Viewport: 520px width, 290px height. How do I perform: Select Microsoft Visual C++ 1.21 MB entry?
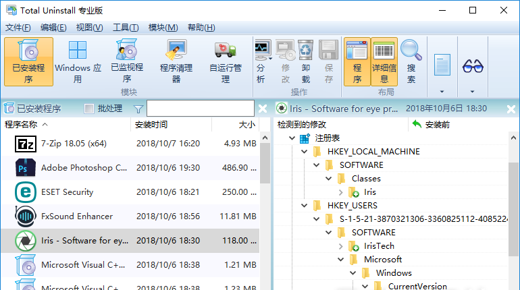pos(130,265)
